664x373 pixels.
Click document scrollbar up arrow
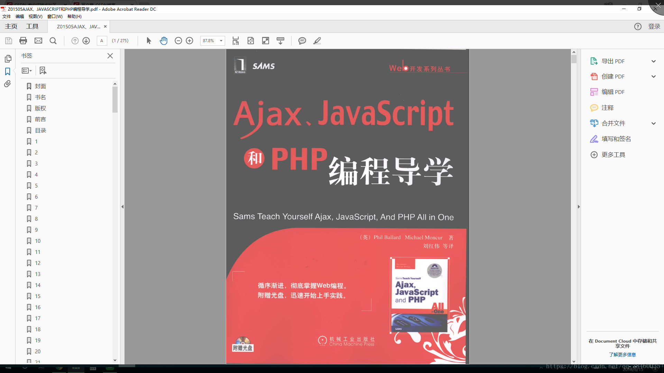pyautogui.click(x=574, y=52)
